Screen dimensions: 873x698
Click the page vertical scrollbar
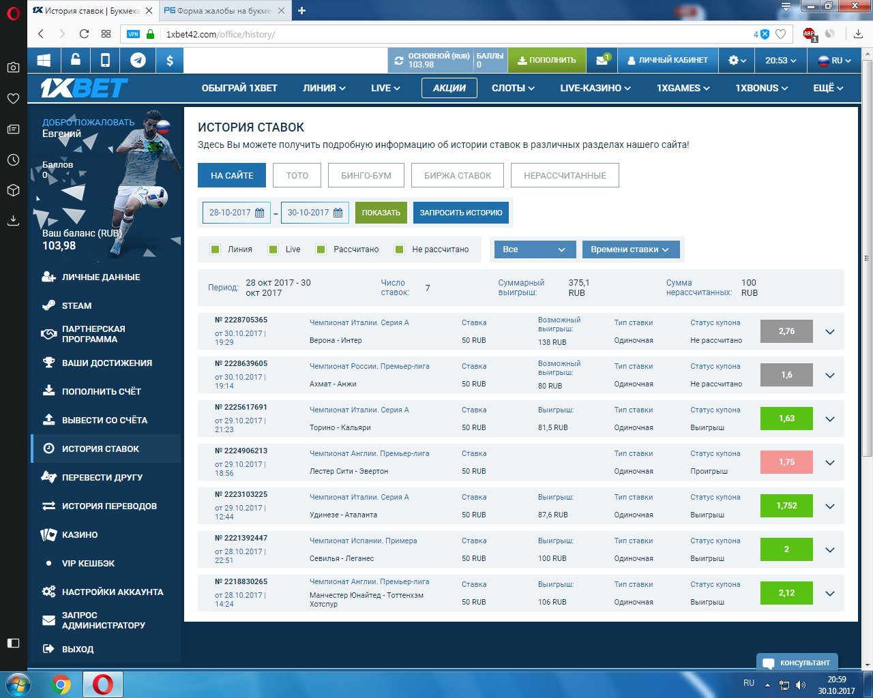[x=867, y=259]
